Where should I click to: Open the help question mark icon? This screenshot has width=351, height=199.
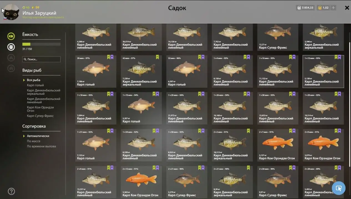point(11,191)
